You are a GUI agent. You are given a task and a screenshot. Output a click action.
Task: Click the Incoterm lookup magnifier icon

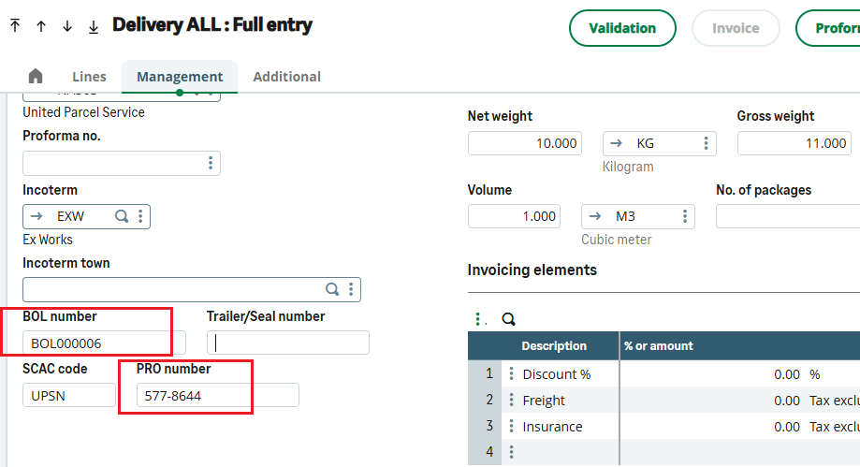tap(122, 216)
